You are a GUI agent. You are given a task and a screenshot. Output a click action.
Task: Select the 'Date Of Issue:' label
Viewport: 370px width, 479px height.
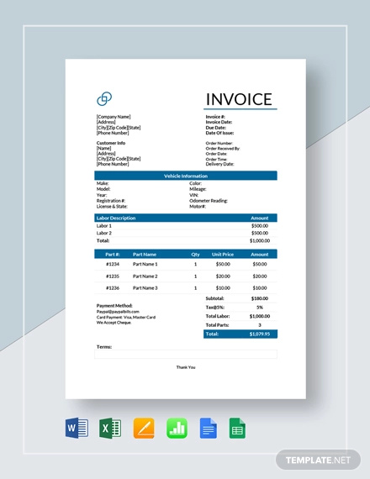[x=219, y=133]
